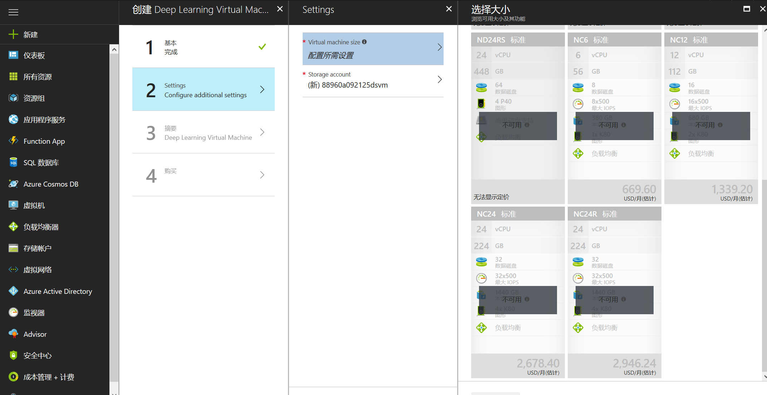Click the SQL 数据库 icon

(13, 162)
